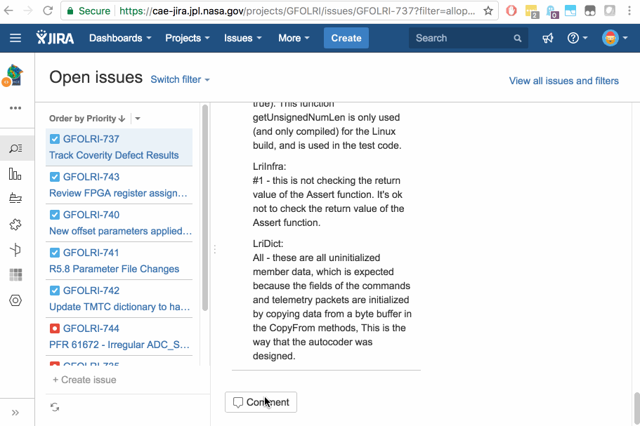Refresh the issue list
Screen dimensions: 640x426
[55, 407]
